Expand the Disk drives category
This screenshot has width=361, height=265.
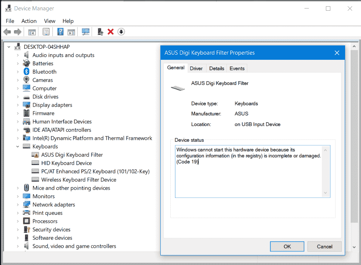point(18,97)
